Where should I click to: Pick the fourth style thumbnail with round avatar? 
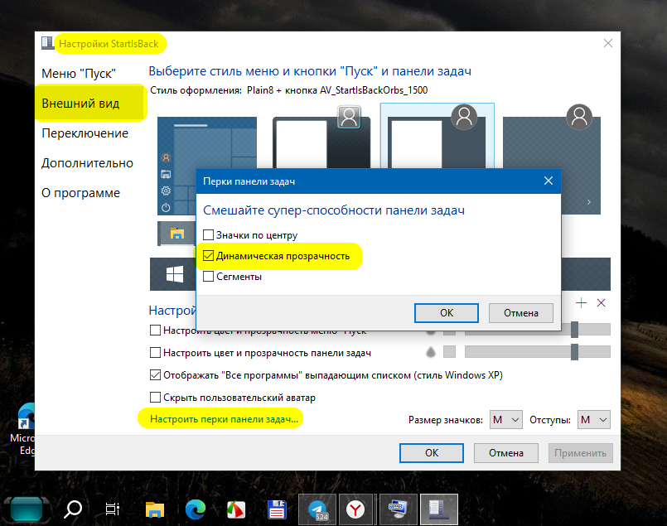point(552,160)
